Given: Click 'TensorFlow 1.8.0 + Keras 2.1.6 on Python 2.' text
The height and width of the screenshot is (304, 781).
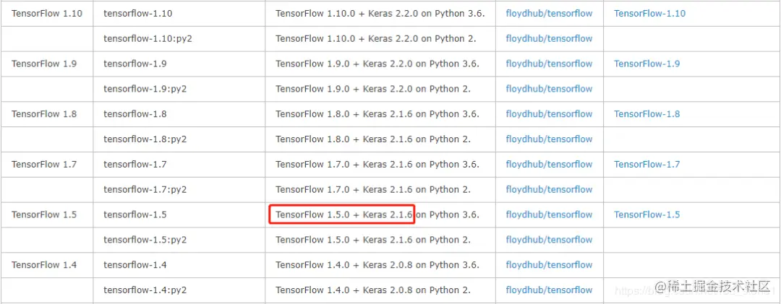Looking at the screenshot, I should [373, 139].
